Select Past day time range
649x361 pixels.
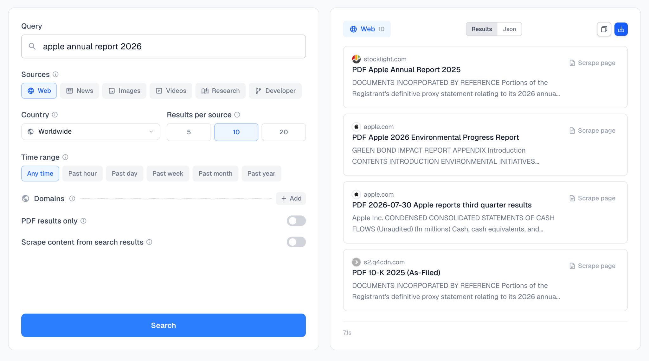125,174
